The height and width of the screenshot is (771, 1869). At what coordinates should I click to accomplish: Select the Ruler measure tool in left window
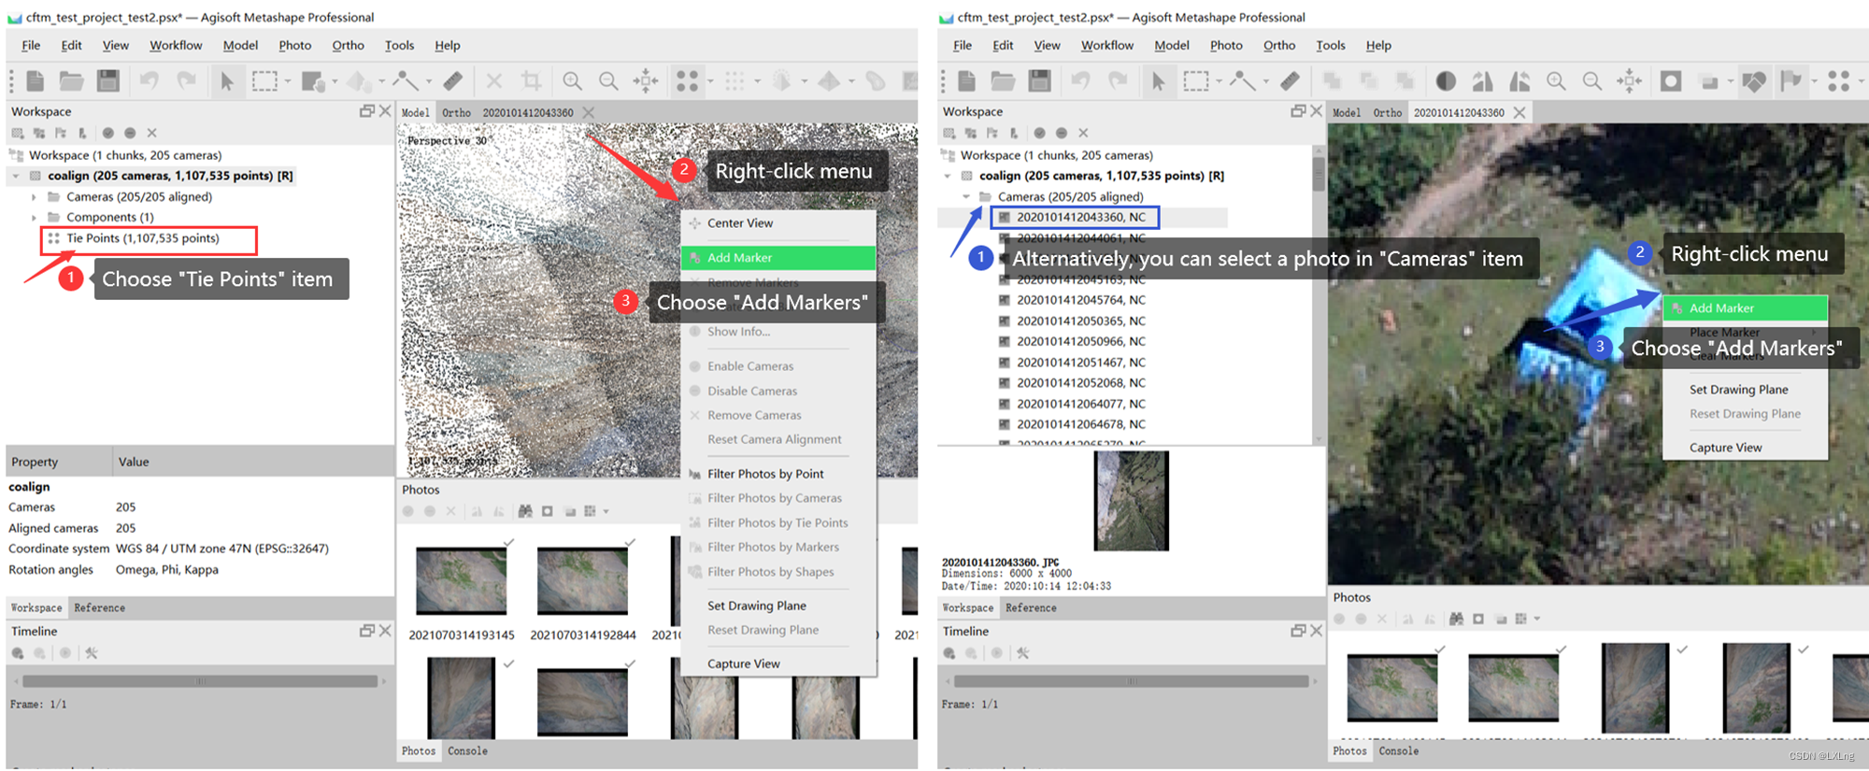[453, 81]
